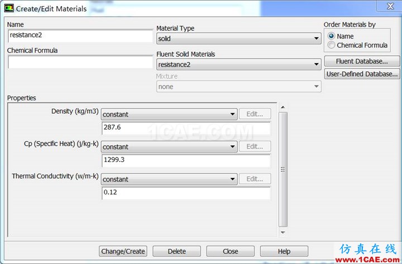Open the Material Type dropdown
This screenshot has height=264, width=402.
coord(239,39)
